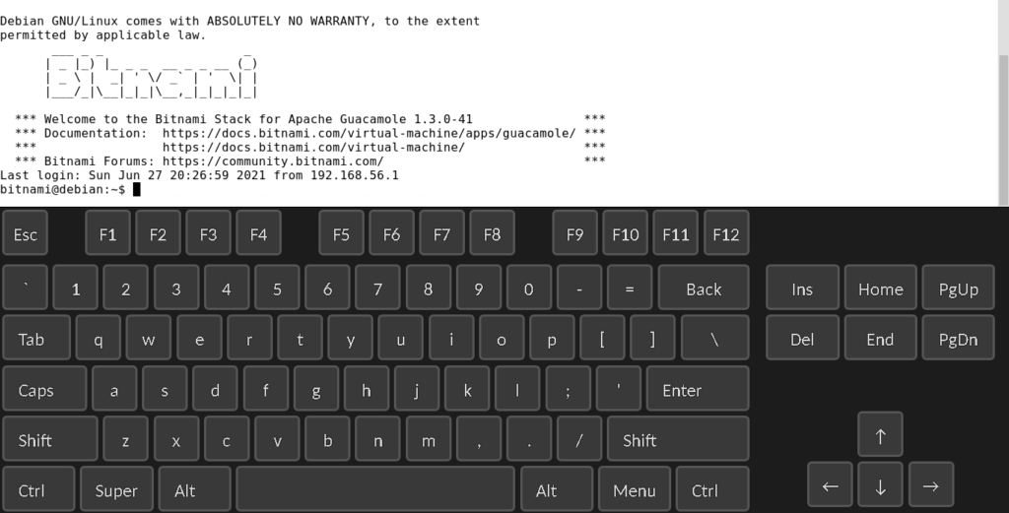This screenshot has height=513, width=1009.
Task: Tap the F12 function key
Action: click(x=726, y=232)
